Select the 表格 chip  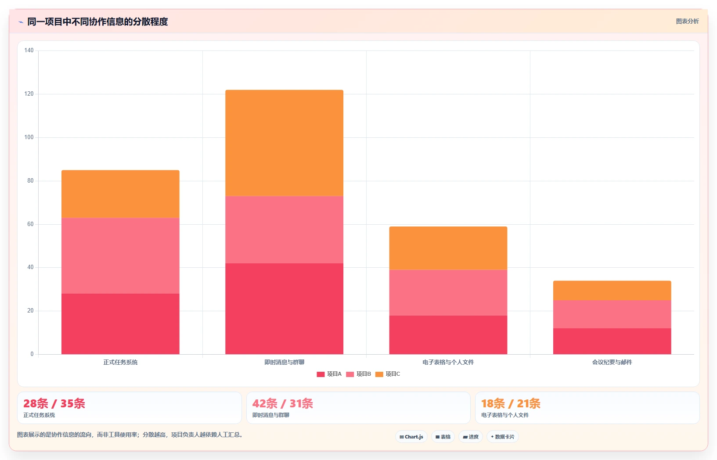point(443,437)
